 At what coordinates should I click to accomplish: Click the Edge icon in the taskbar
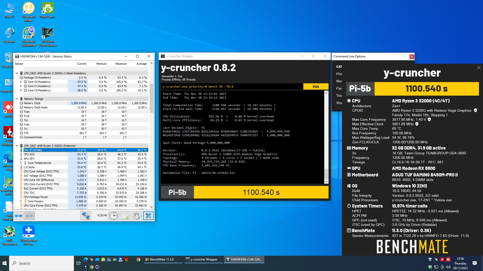[86, 259]
